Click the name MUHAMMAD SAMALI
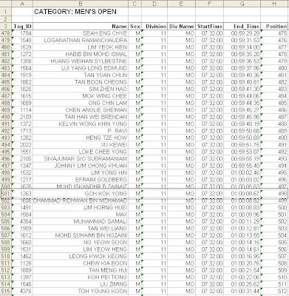 101,221
